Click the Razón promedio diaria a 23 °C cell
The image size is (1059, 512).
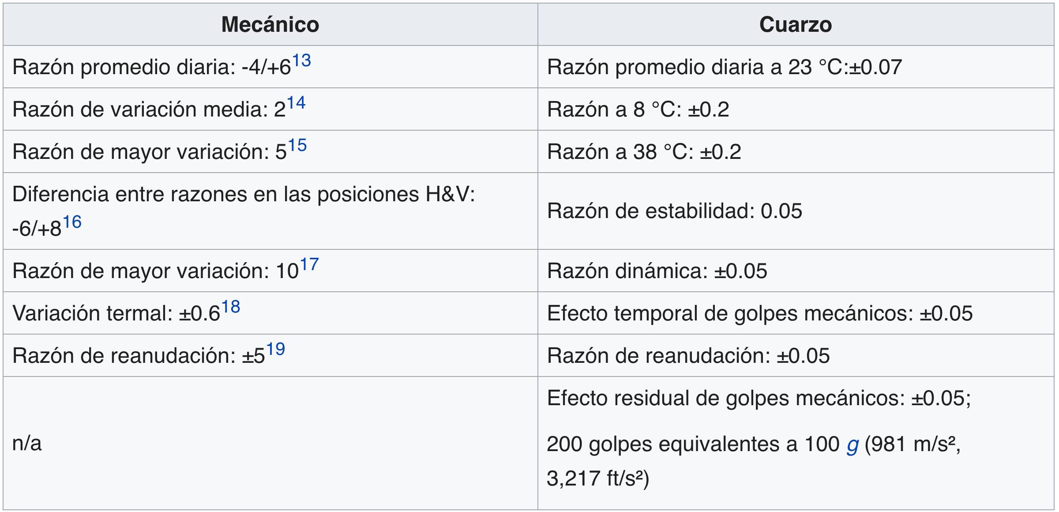pos(724,67)
